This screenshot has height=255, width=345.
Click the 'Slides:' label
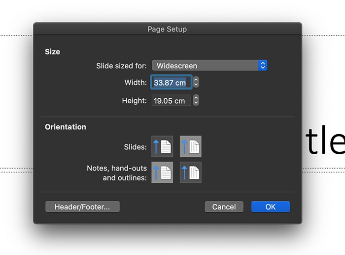click(136, 147)
